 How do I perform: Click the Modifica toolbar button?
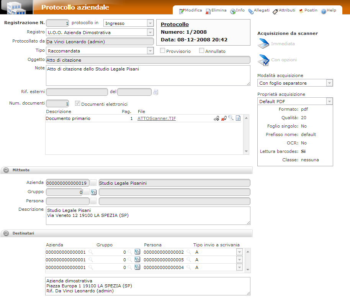(190, 11)
